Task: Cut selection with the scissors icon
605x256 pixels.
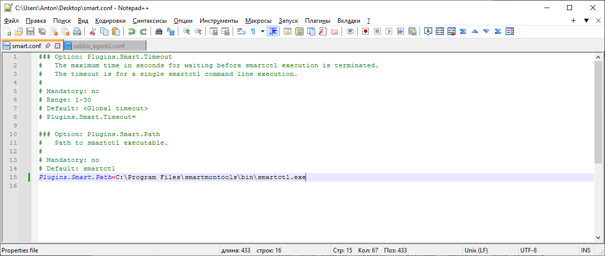Action: click(x=93, y=31)
